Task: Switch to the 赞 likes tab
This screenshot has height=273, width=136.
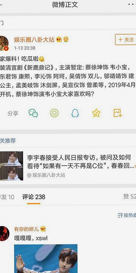Action: (x=129, y=197)
